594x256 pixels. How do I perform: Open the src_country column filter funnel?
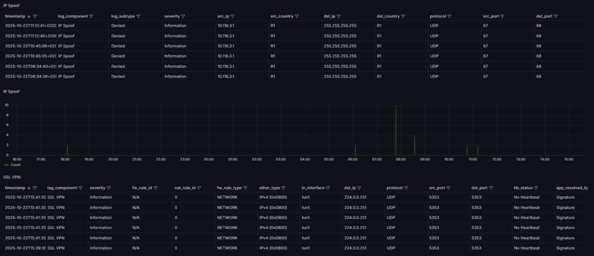click(x=297, y=16)
